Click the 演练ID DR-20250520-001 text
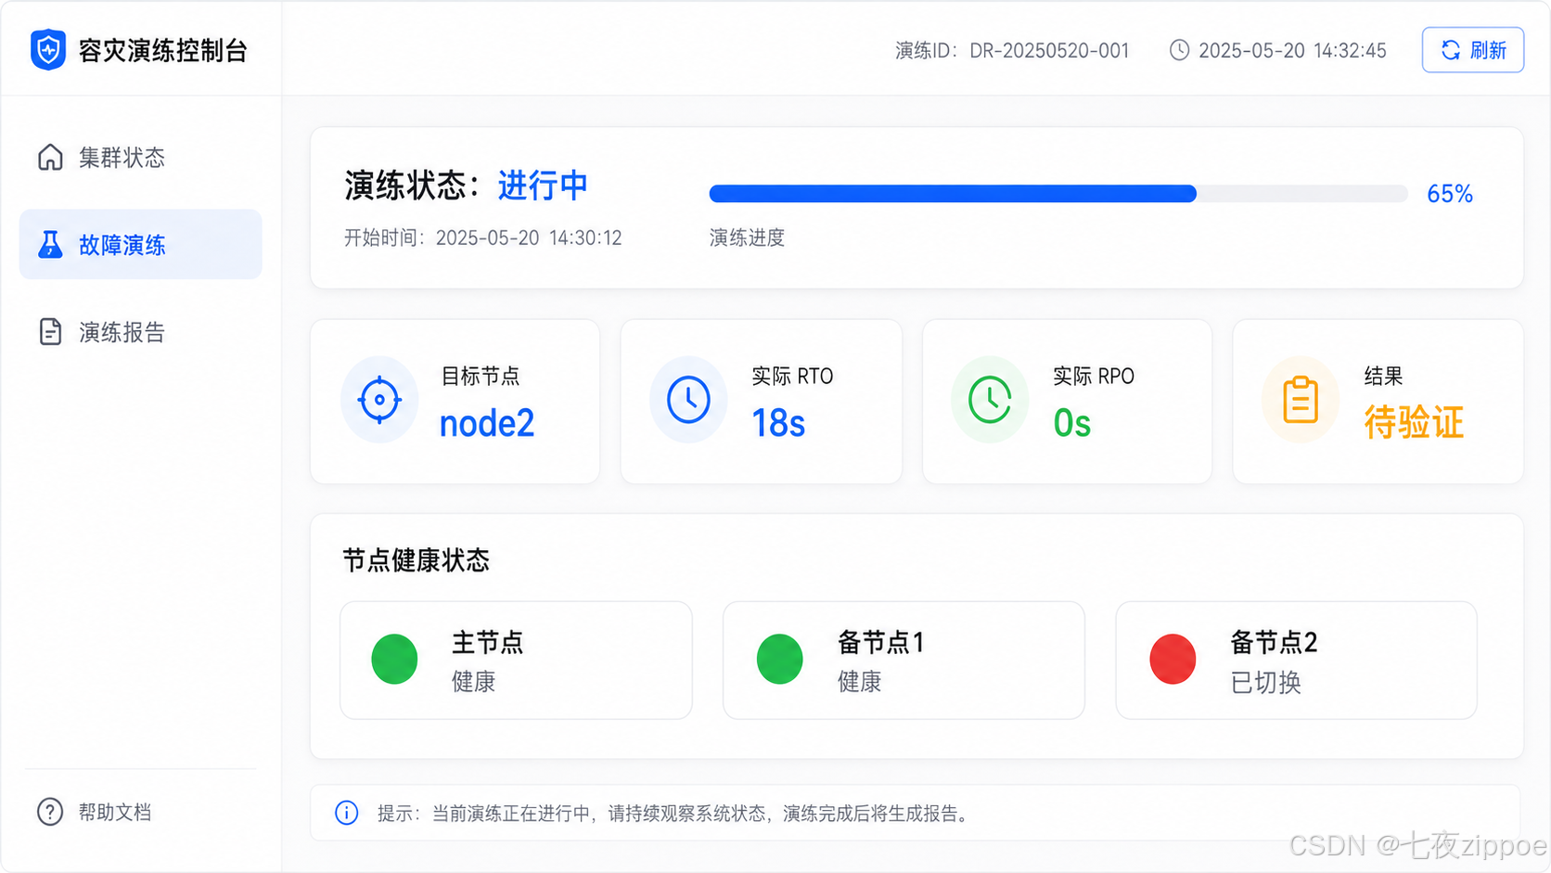 [x=1012, y=51]
